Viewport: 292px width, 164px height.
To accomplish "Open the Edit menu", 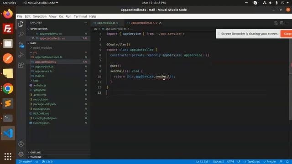I will (x=27, y=16).
